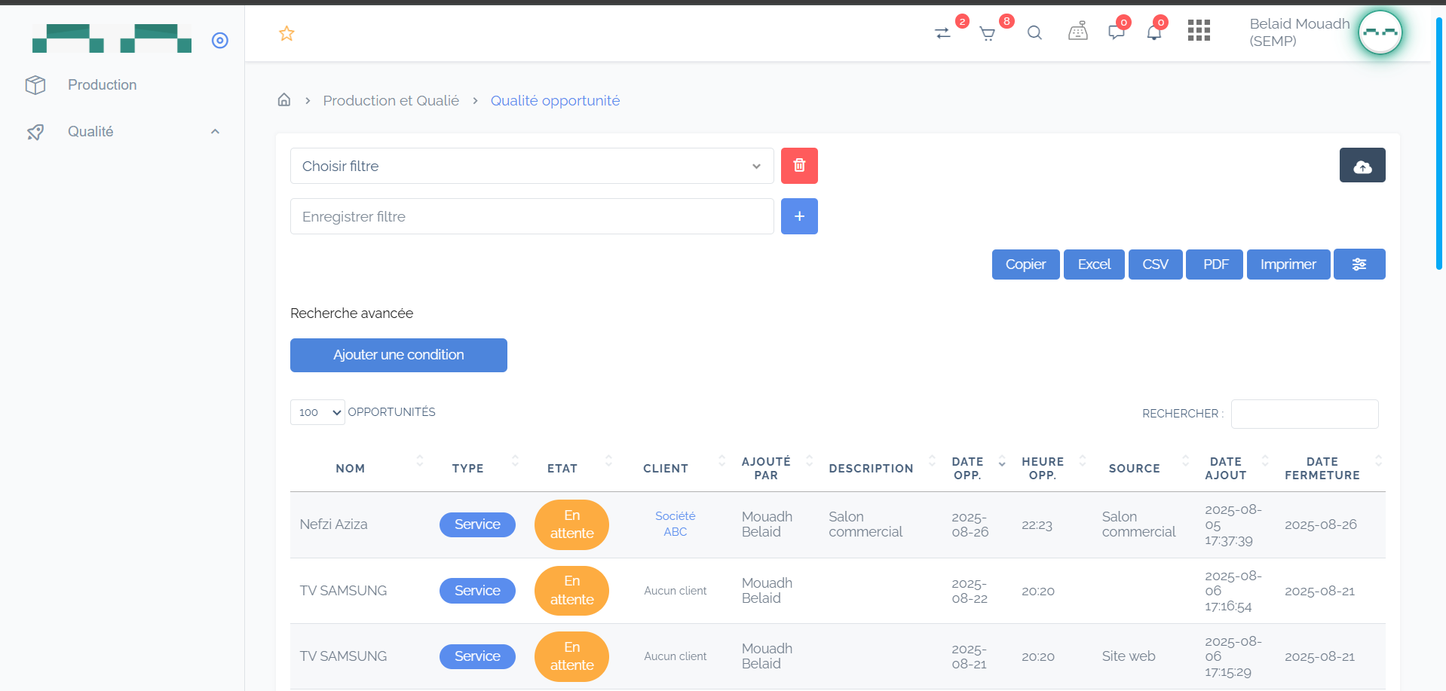Open the Choisir filtre dropdown
The width and height of the screenshot is (1446, 691).
[x=532, y=166]
